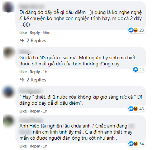This screenshot has width=157, height=150.
Task: Open the avatar next to the Anh Hiệp comment
Action: [x=9, y=121]
